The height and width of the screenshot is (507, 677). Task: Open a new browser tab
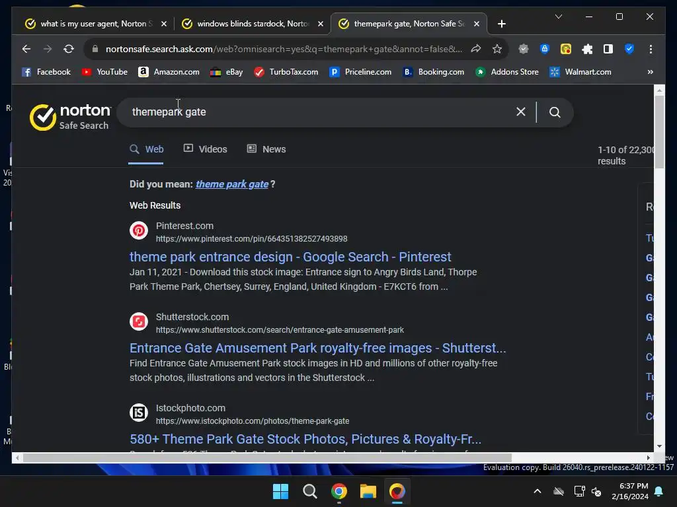point(501,24)
